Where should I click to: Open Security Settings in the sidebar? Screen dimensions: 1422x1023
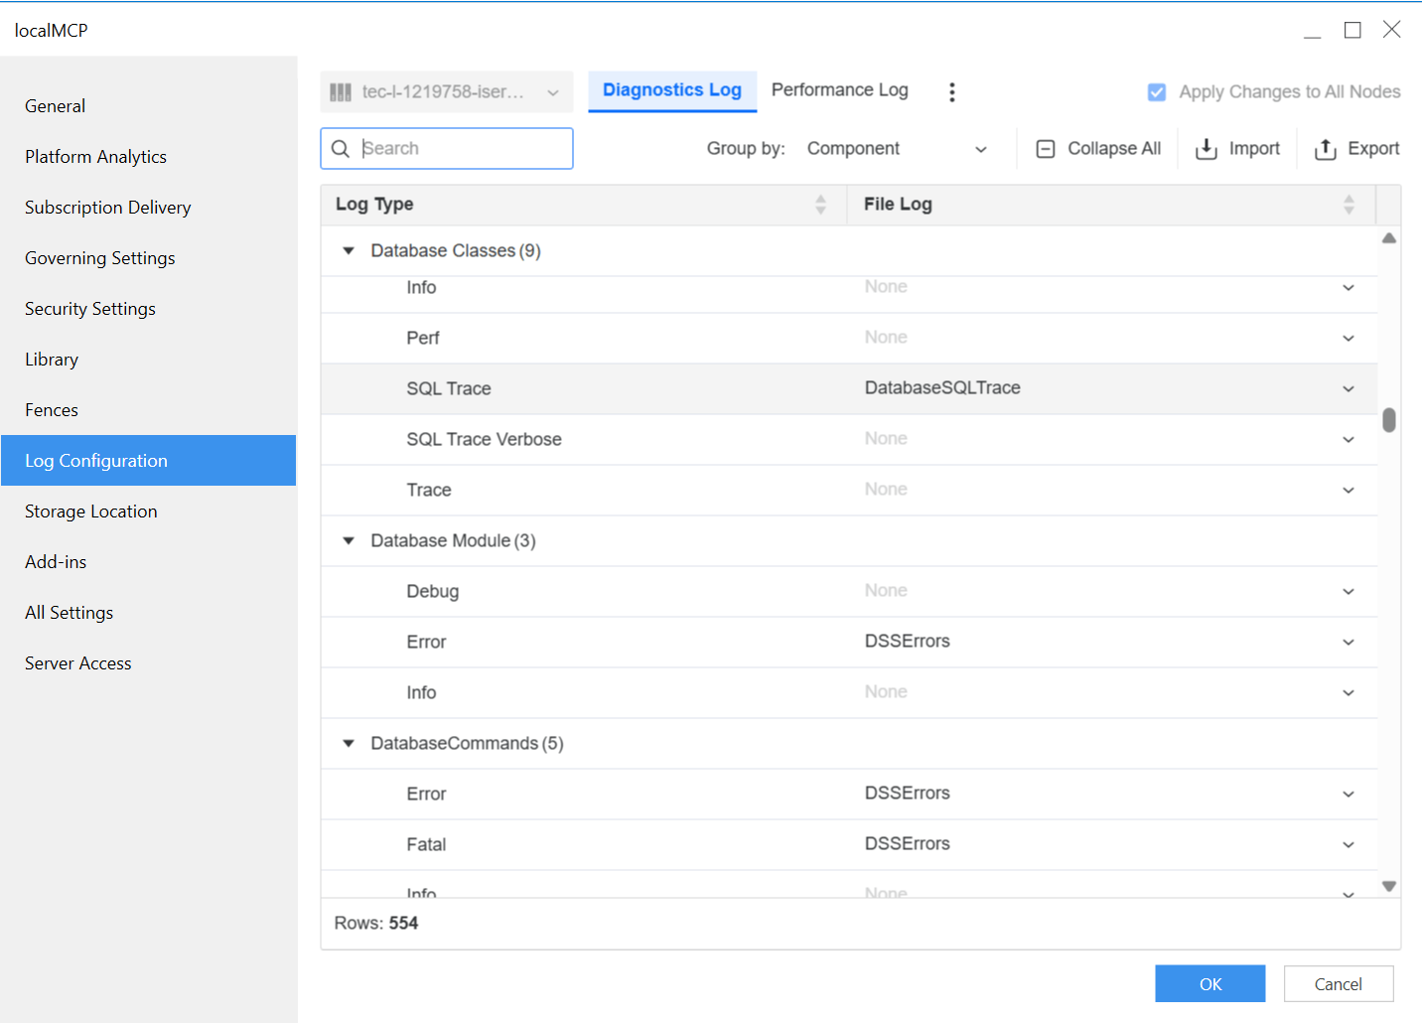(x=90, y=309)
